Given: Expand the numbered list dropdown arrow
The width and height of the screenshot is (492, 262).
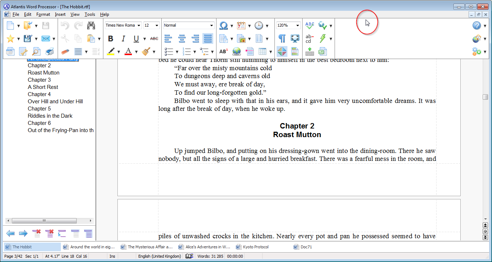Looking at the screenshot, I should pyautogui.click(x=194, y=52).
